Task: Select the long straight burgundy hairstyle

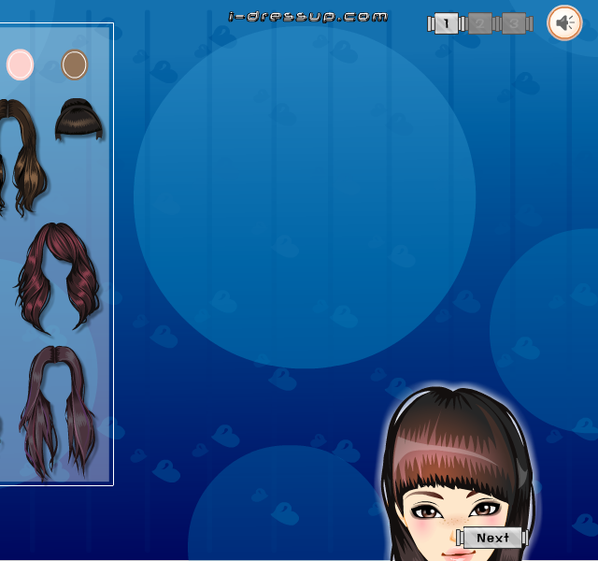Action: (x=57, y=412)
